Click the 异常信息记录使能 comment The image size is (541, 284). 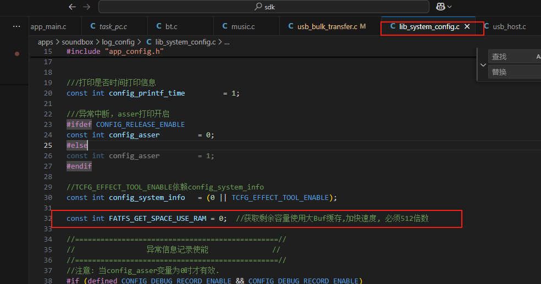click(178, 249)
